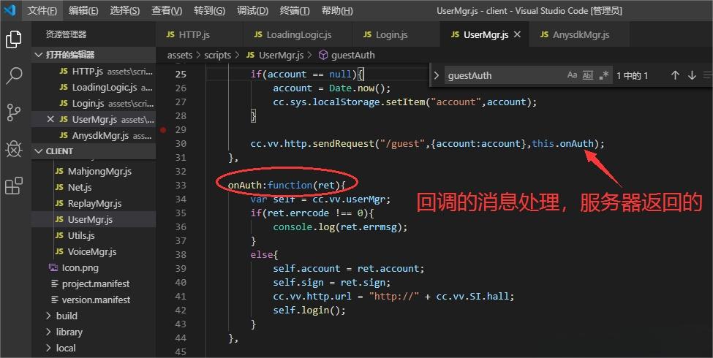Toggle Match Whole Word in find widget

pos(588,75)
